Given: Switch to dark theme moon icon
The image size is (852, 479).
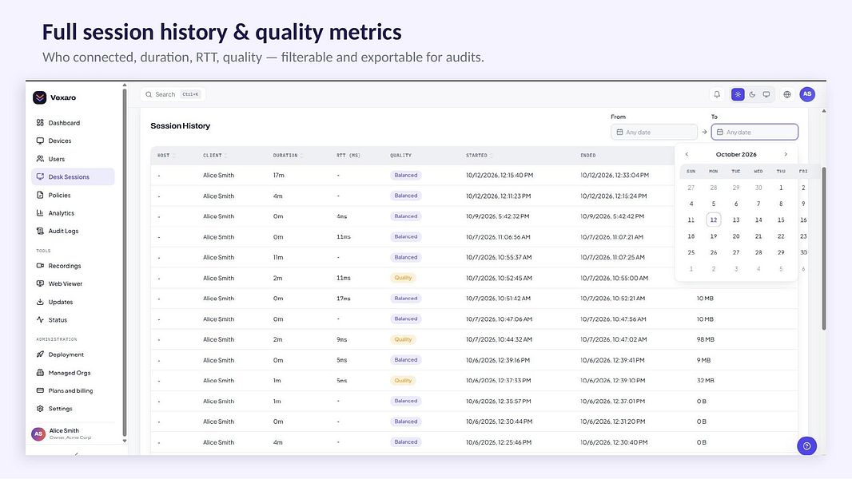Looking at the screenshot, I should tap(752, 94).
